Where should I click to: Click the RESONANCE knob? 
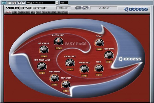(x=109, y=55)
